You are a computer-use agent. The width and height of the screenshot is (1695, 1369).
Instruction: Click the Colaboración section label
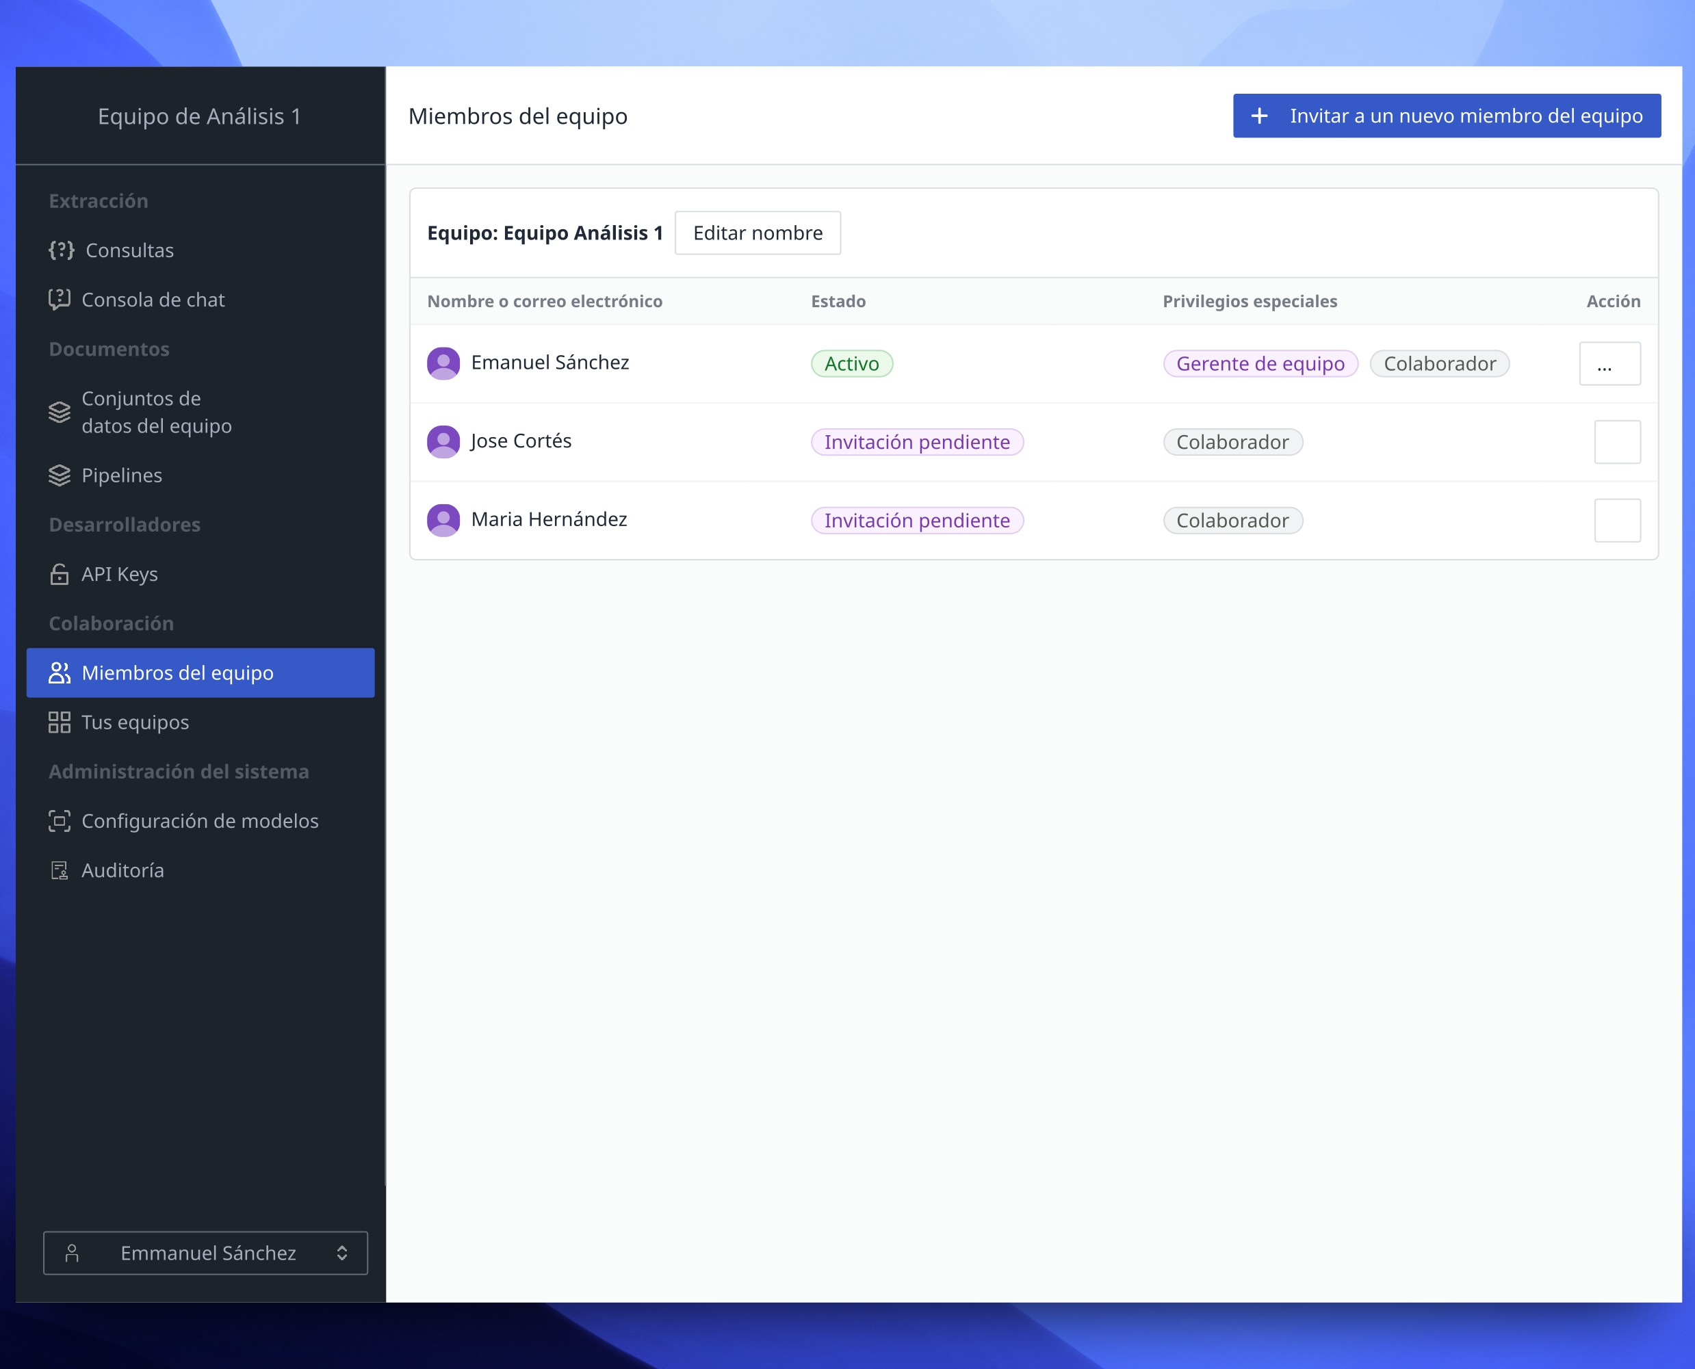pos(112,624)
